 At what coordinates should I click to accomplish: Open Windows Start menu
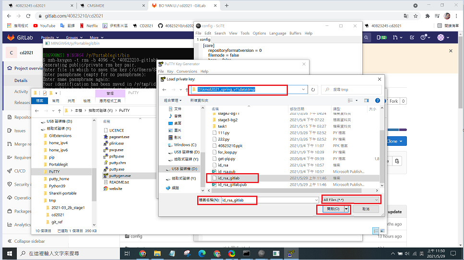click(x=9, y=253)
